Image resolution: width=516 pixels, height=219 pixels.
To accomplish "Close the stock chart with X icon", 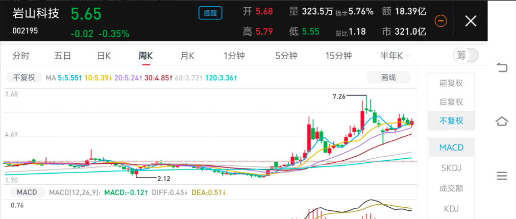I will [x=471, y=21].
